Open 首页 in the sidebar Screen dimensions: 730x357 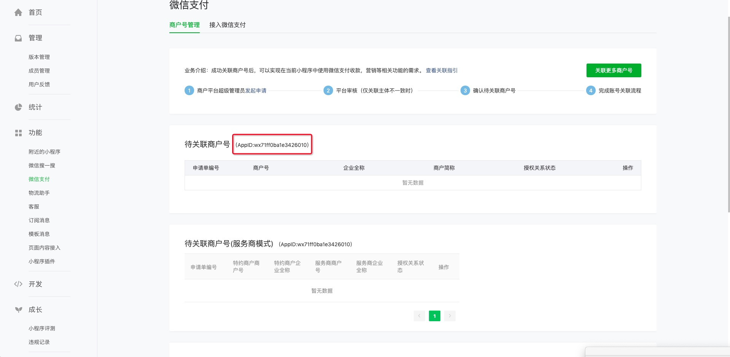(x=35, y=13)
